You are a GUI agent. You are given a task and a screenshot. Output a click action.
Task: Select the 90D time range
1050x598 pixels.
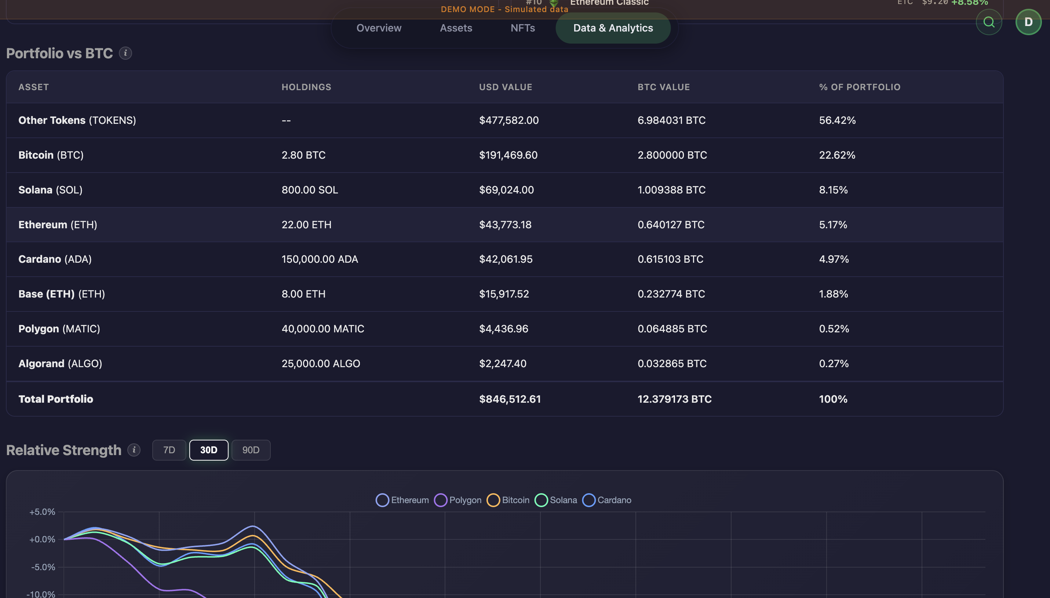point(251,450)
